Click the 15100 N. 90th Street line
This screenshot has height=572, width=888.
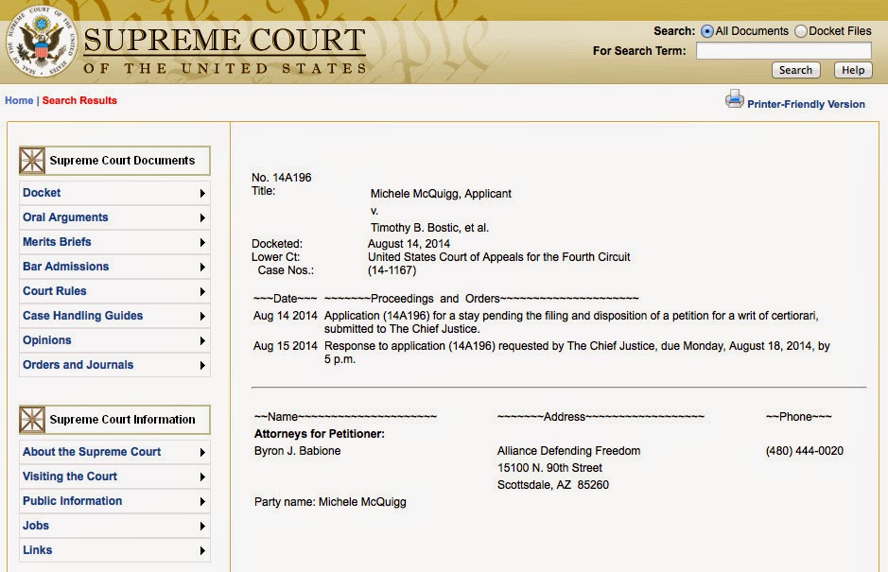point(549,468)
